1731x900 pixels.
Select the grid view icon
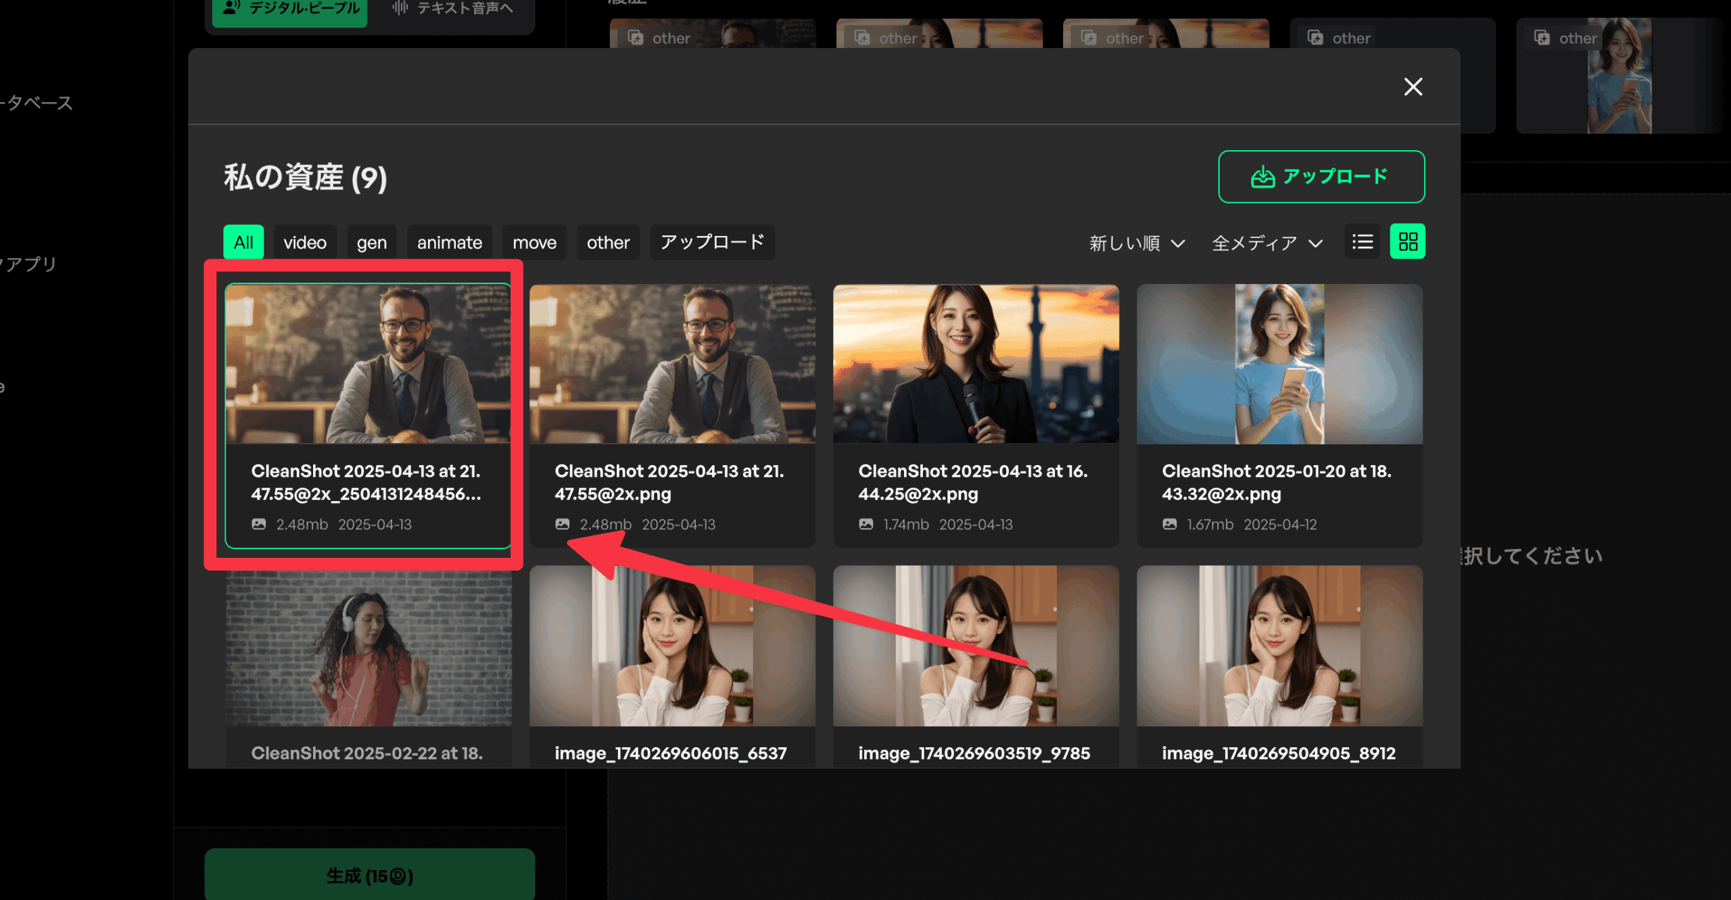point(1407,241)
